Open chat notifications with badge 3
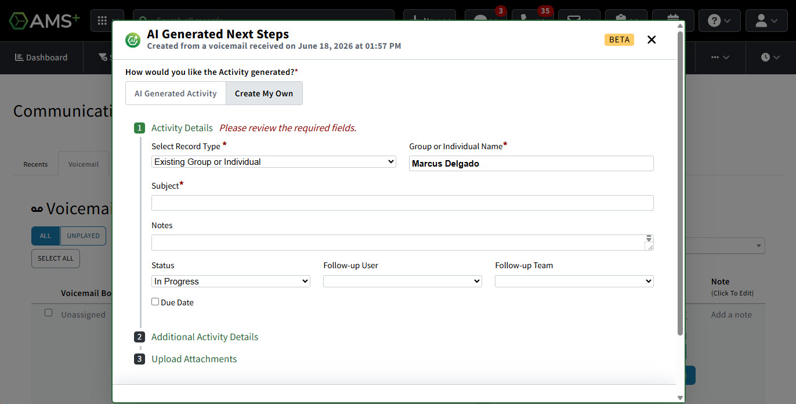 point(486,21)
